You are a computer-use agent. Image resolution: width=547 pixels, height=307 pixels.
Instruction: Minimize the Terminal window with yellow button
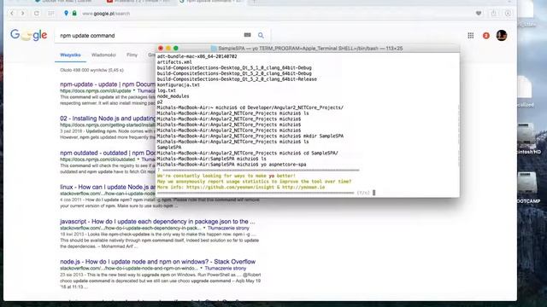pyautogui.click(x=168, y=48)
